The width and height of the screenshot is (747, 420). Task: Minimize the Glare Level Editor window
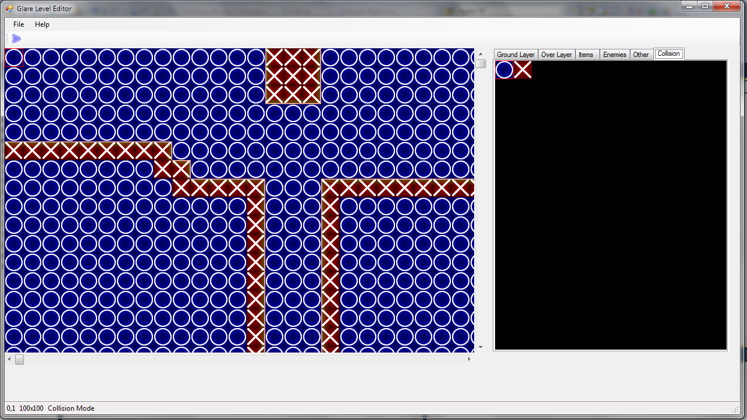[x=689, y=6]
